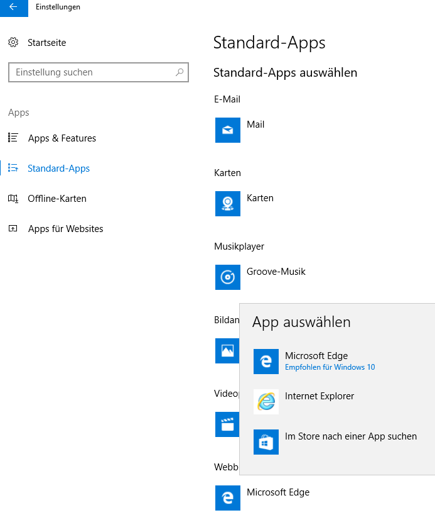Click the search magnifier icon
435x520 pixels.
coord(180,72)
